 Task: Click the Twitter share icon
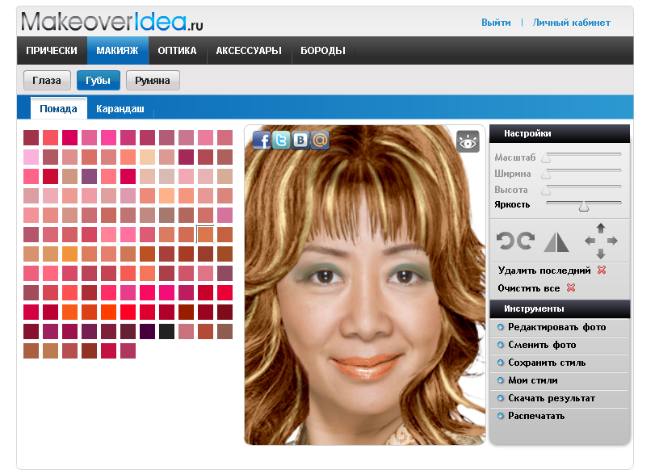pyautogui.click(x=281, y=141)
